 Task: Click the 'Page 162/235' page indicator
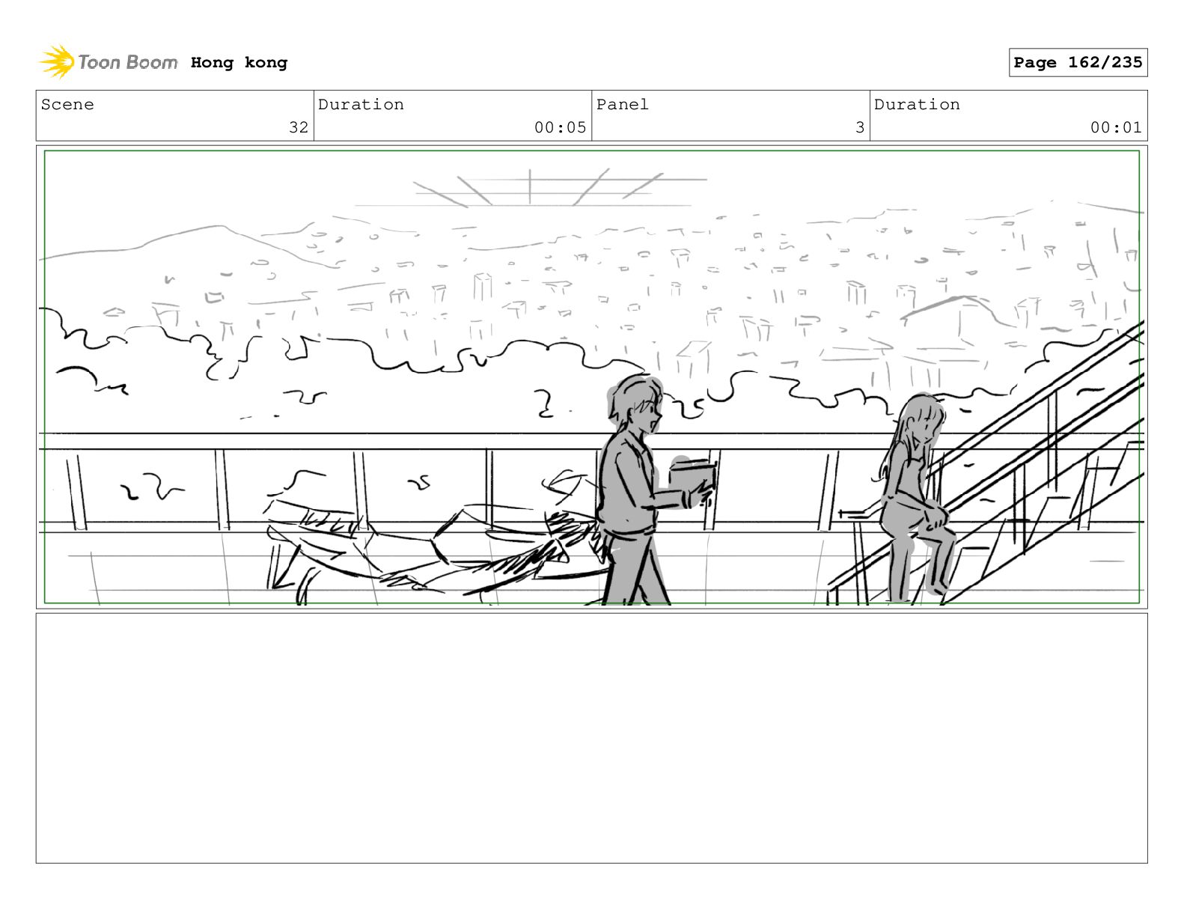coord(1078,63)
